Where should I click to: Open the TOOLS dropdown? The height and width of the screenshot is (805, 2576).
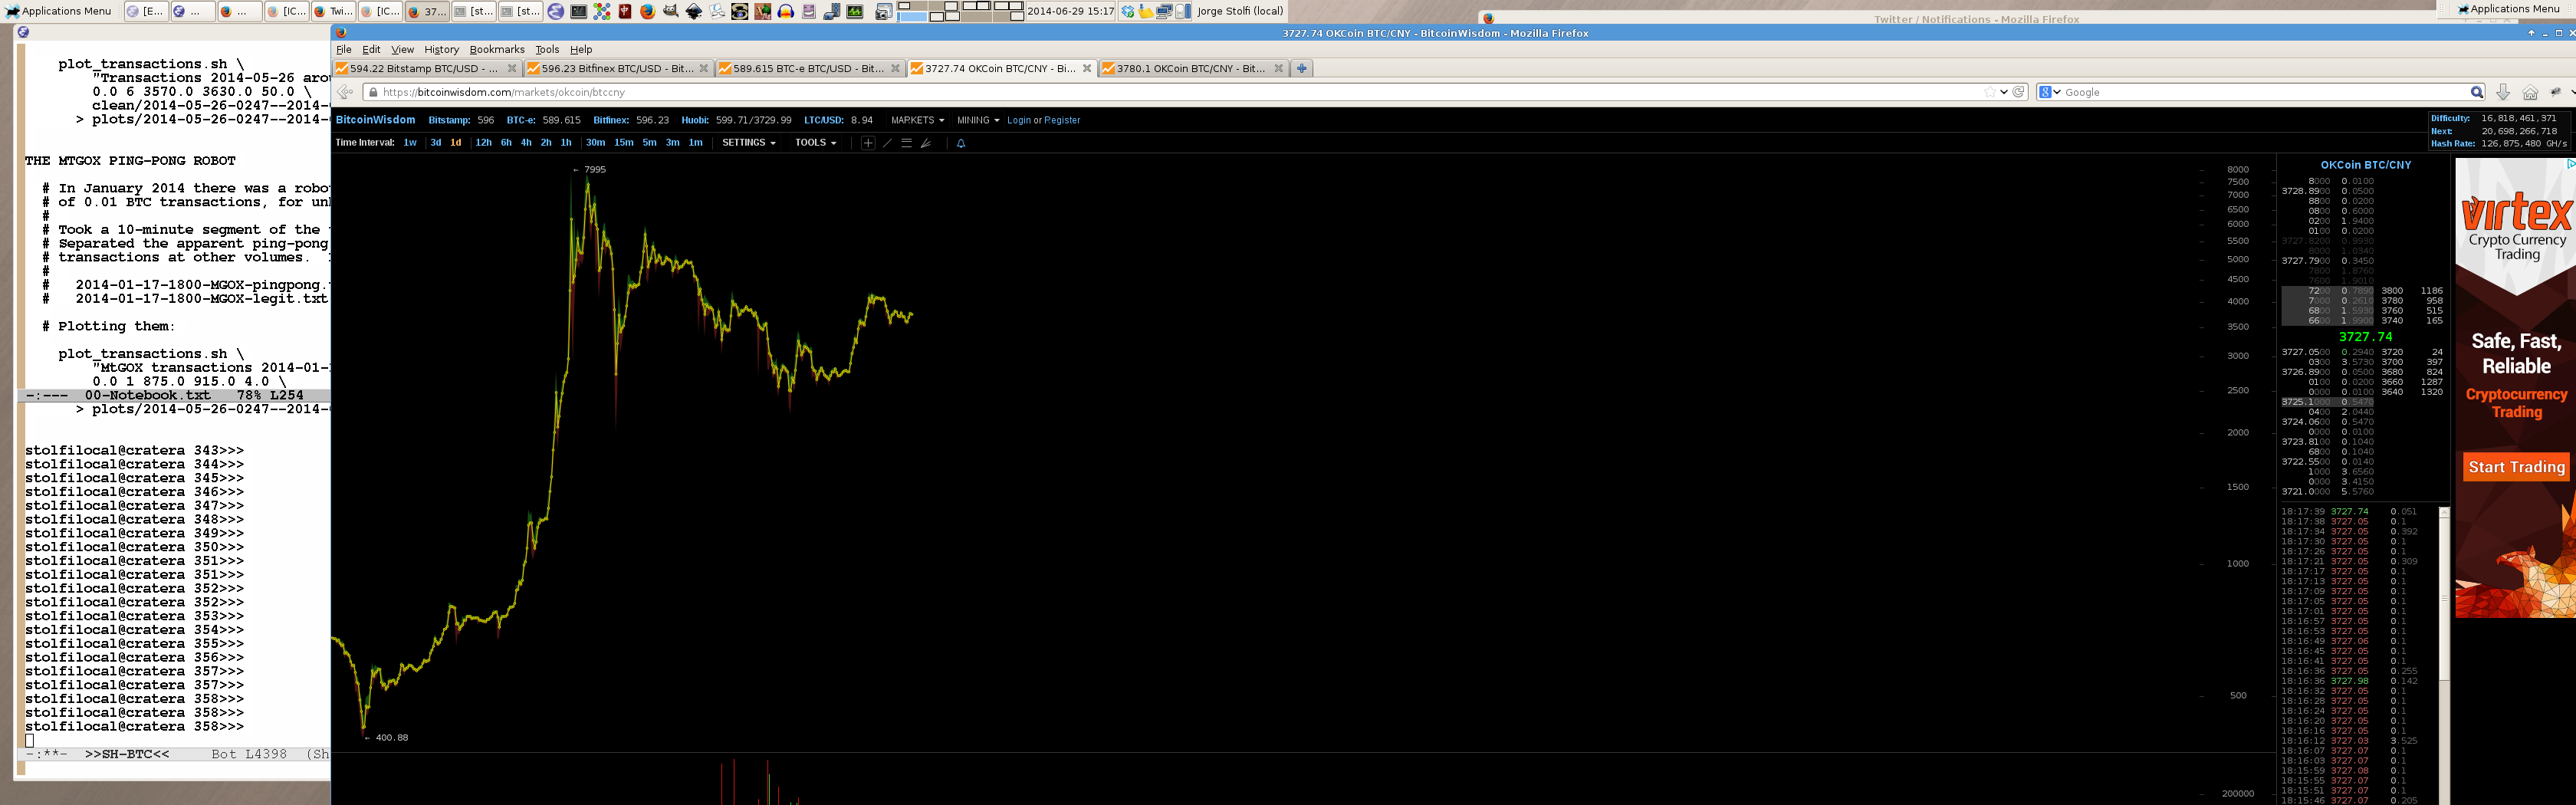(x=815, y=143)
